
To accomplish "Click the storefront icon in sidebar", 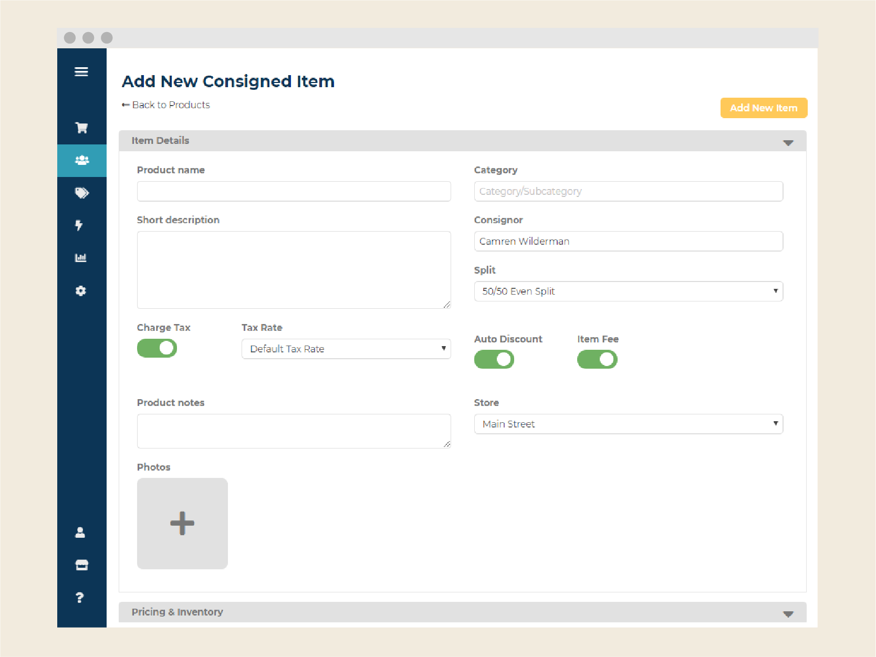I will (81, 565).
